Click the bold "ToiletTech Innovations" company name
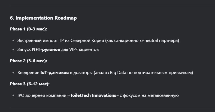This screenshot has width=215, height=112. coord(93,95)
